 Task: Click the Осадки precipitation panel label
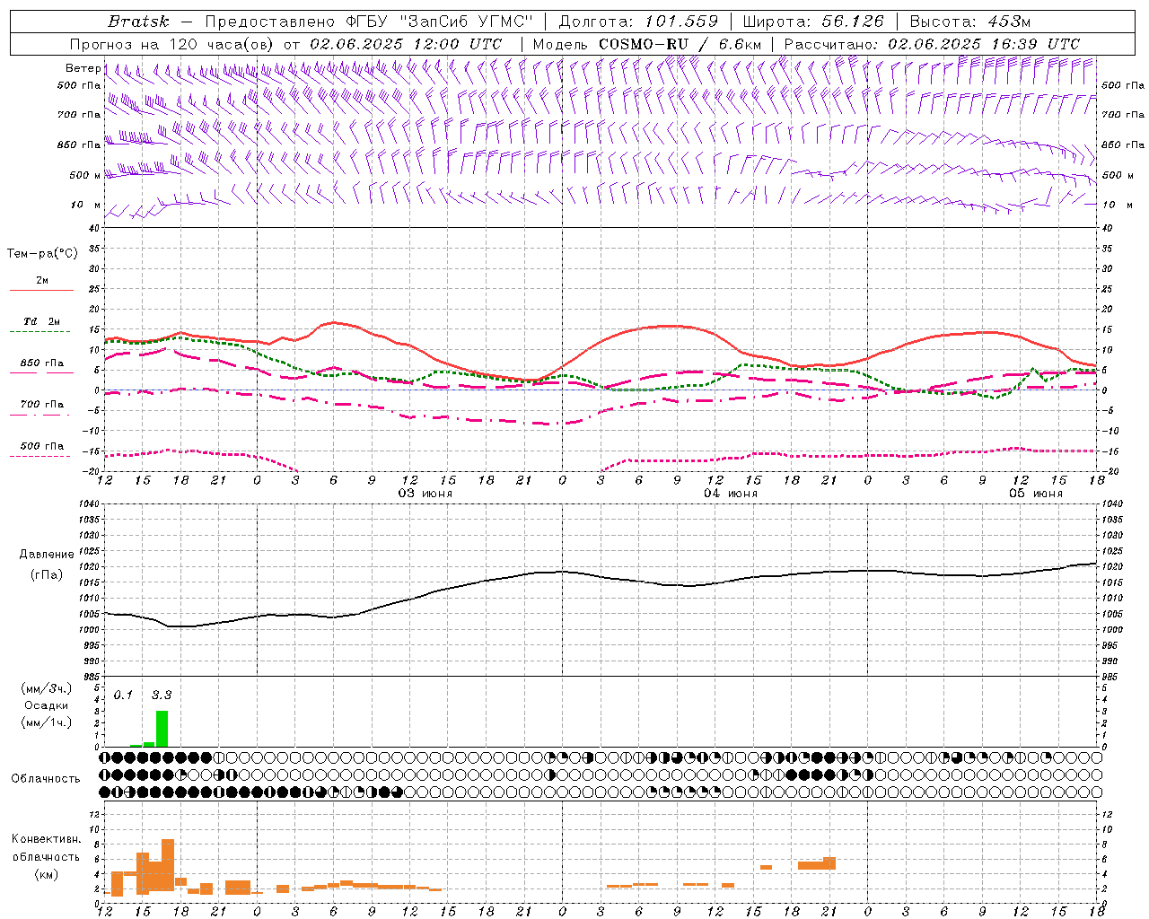click(x=46, y=705)
